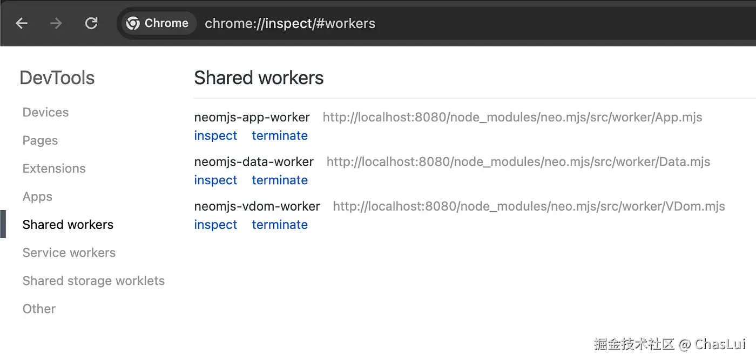Open the Extensions section
756x362 pixels.
pos(54,169)
